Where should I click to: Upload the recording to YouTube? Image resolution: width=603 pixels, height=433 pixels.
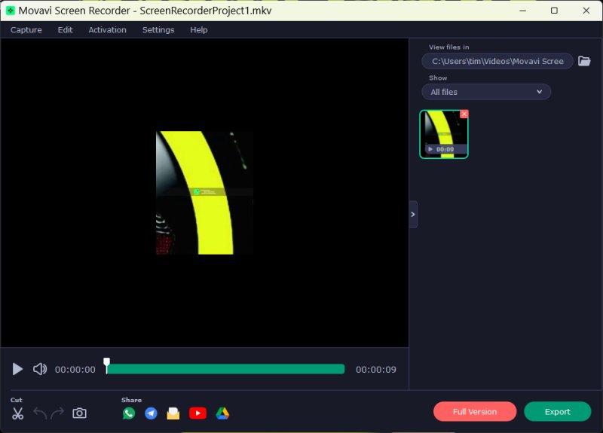pos(197,413)
